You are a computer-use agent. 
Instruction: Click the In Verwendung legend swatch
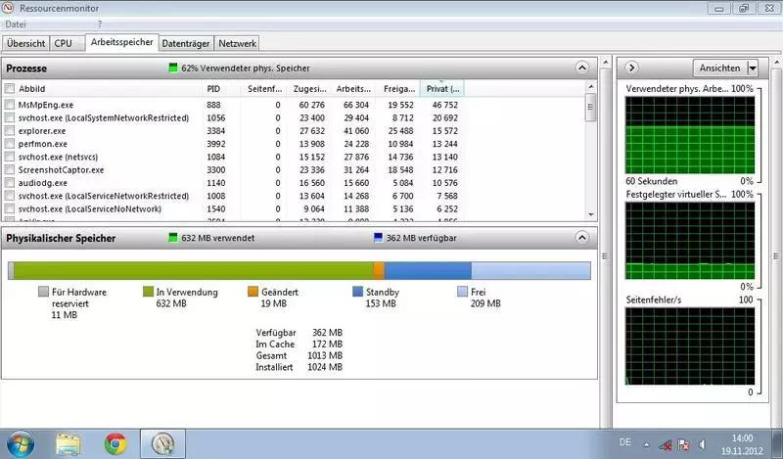148,292
